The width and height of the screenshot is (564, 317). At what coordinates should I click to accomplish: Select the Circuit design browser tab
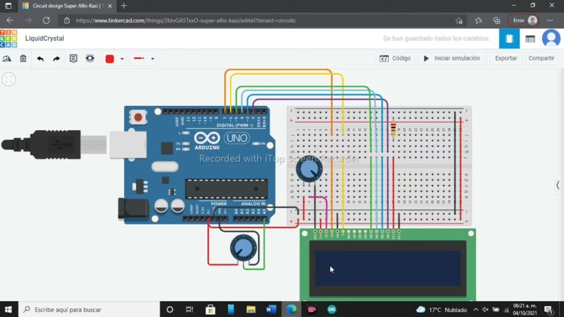[66, 6]
